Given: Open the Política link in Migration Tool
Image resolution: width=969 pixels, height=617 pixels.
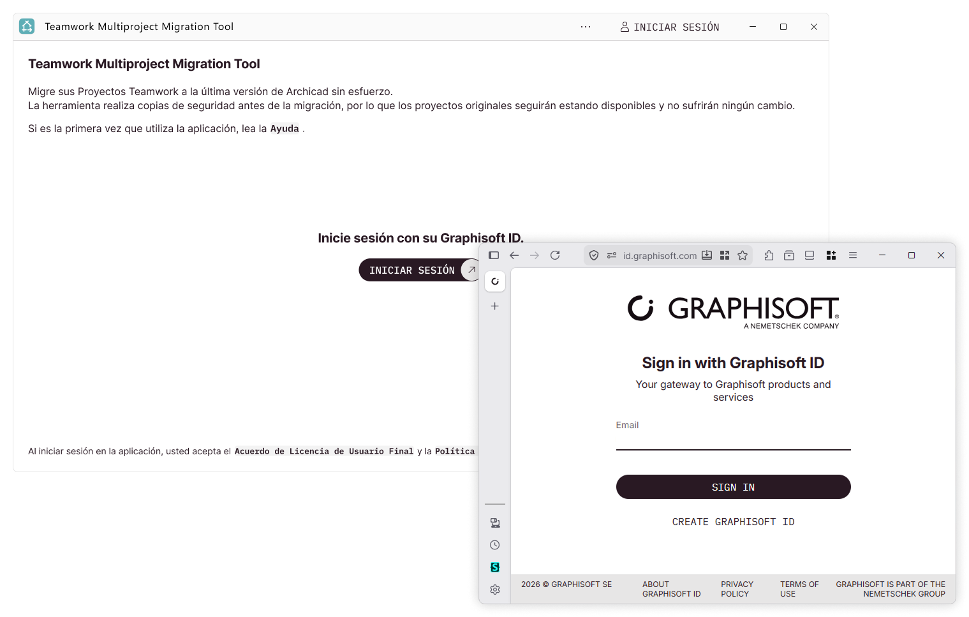Looking at the screenshot, I should pos(455,451).
